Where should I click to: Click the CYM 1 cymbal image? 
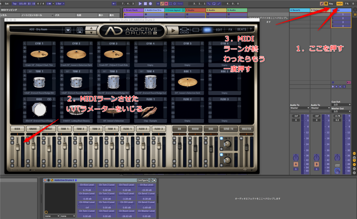click(39, 54)
